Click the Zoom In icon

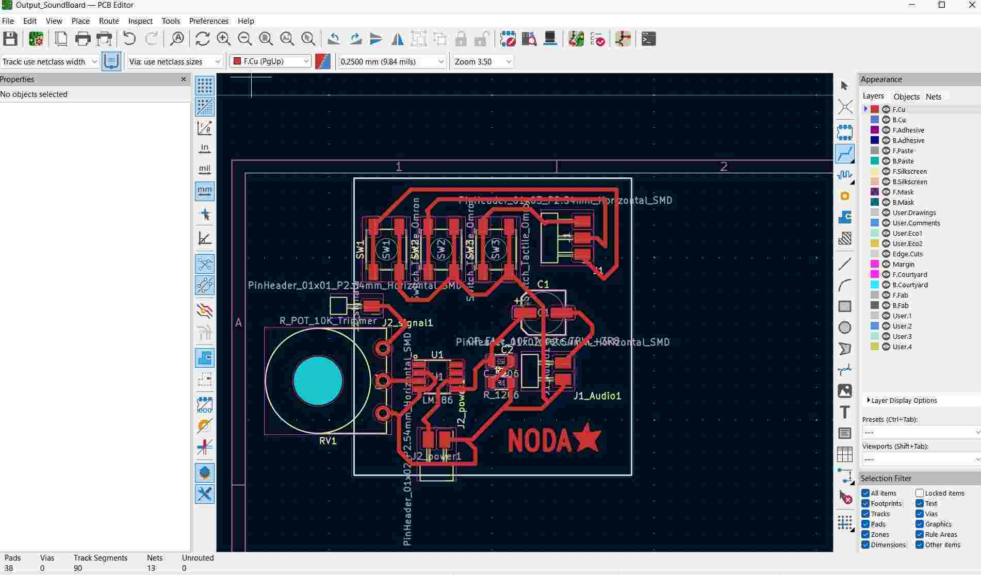(223, 39)
